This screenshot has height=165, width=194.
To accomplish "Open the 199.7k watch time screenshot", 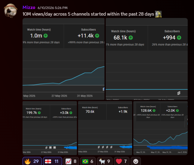I will 50,128.
